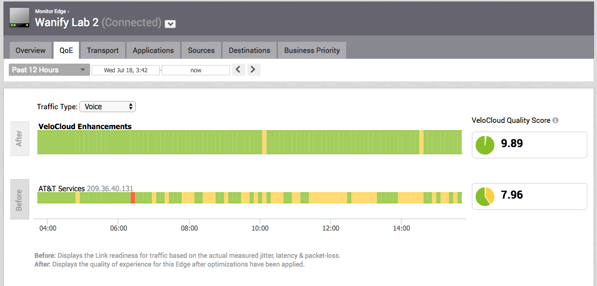The width and height of the screenshot is (597, 286).
Task: Switch to the Overview tab
Action: pos(31,50)
